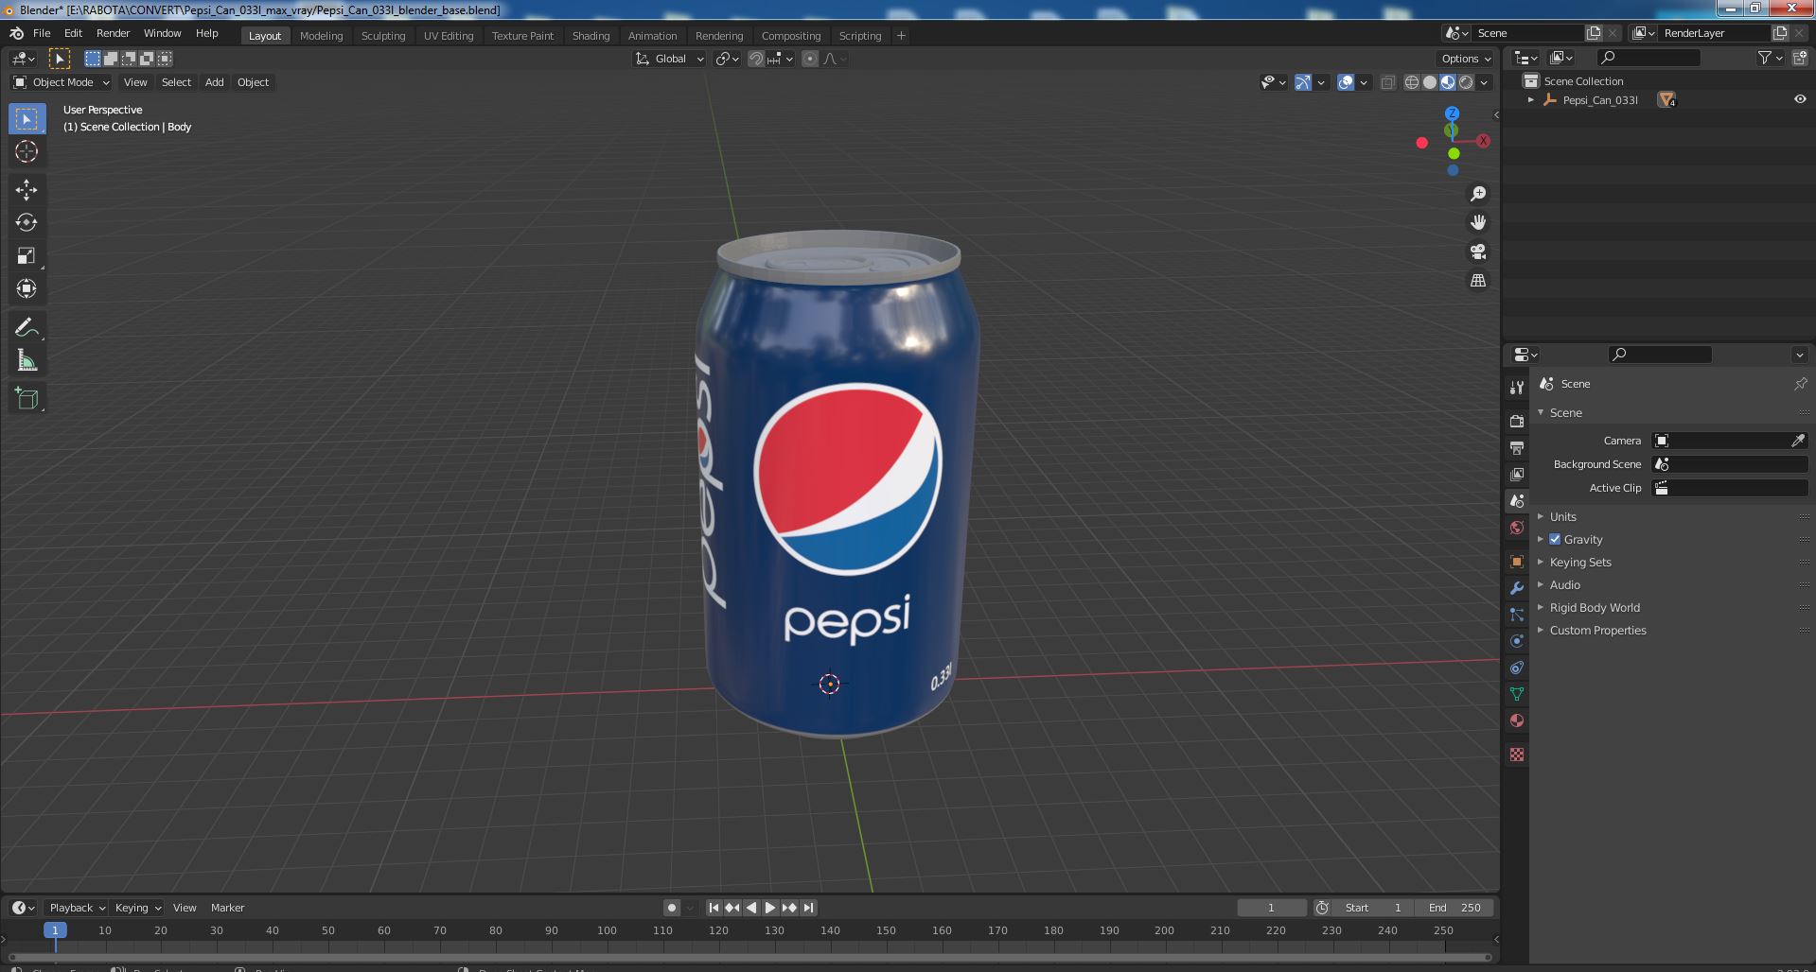Switch to rendered viewport shading

click(1466, 82)
